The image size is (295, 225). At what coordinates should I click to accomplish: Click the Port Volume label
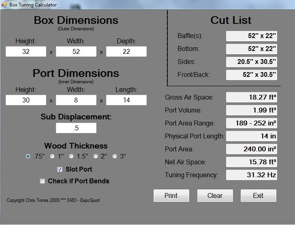183,110
